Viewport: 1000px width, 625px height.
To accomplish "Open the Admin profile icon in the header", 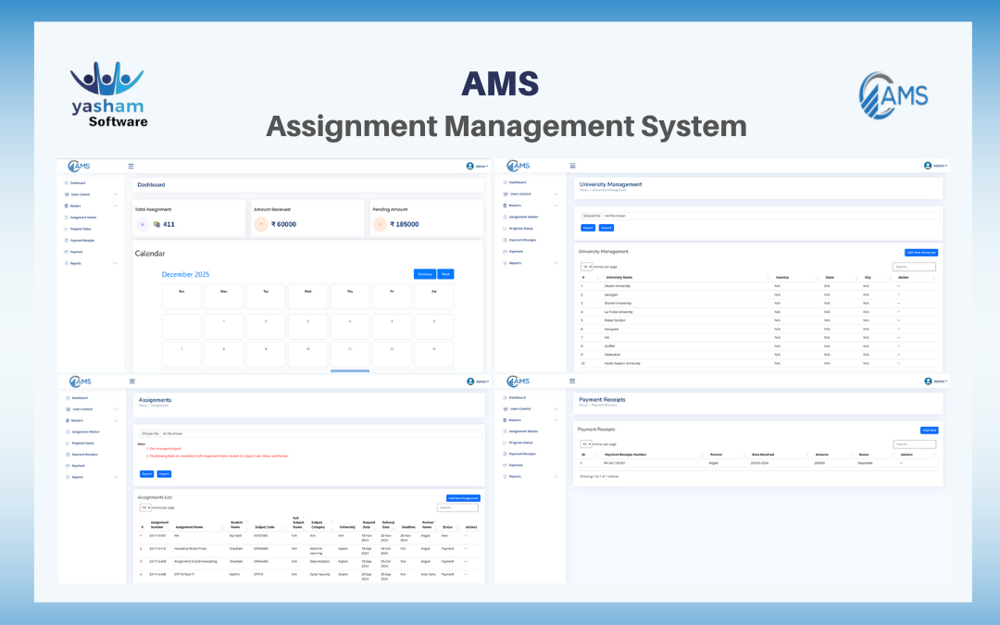I will coord(470,166).
